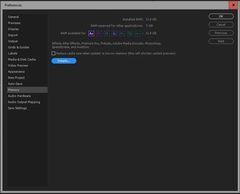Click the Prelude Pl icon
The width and height of the screenshot is (240, 194).
pyautogui.click(x=107, y=33)
